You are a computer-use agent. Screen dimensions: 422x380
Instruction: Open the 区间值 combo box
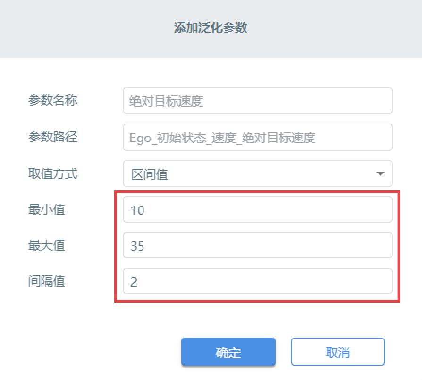(x=258, y=173)
